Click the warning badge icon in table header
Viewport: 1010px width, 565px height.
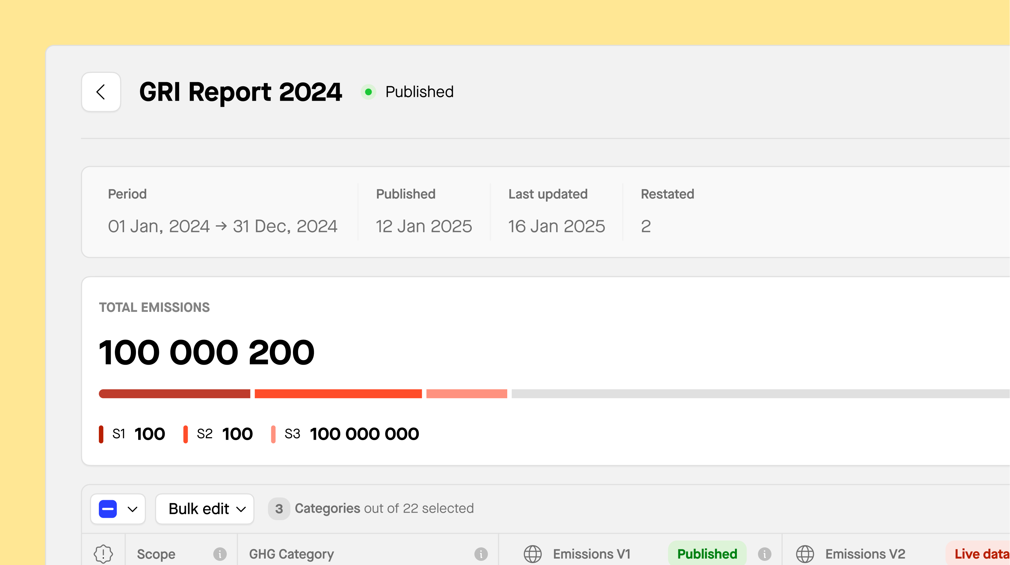(103, 553)
